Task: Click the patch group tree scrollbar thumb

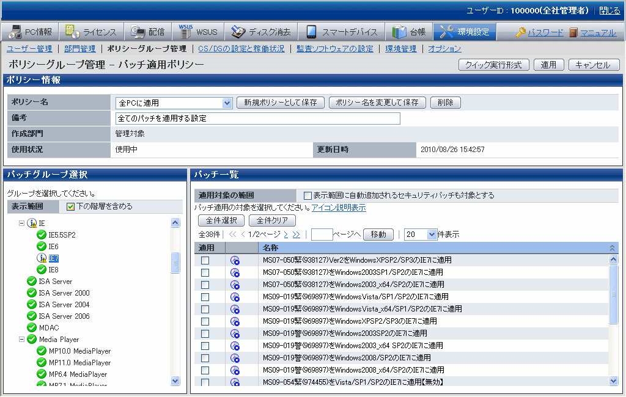Action: tap(175, 263)
